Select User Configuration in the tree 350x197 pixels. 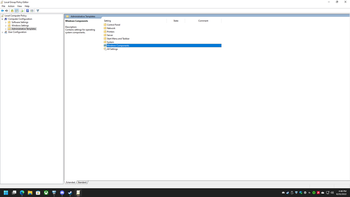(x=17, y=32)
